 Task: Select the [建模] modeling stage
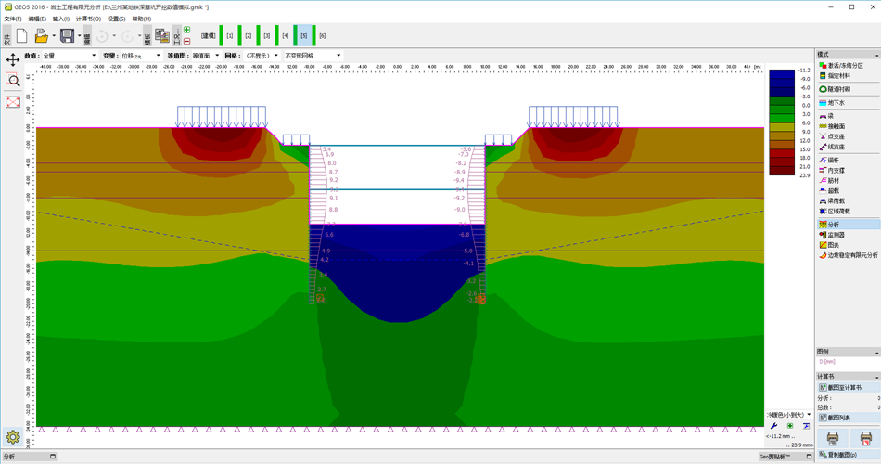pos(209,36)
